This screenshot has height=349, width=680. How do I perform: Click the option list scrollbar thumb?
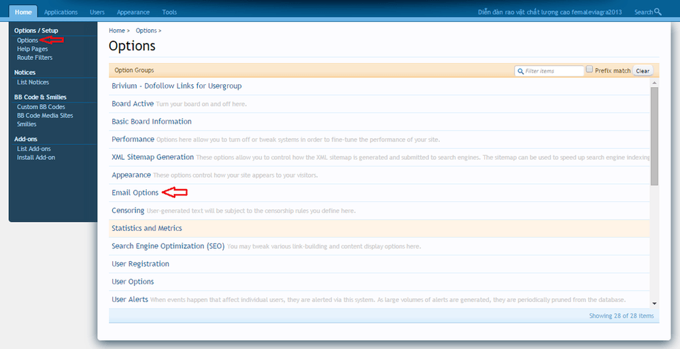point(654,136)
